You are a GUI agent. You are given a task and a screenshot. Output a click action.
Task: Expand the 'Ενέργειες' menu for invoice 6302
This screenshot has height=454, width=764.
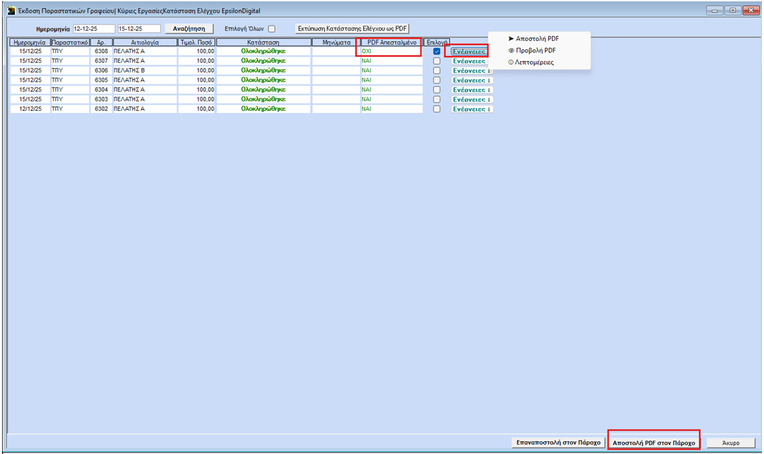coord(472,109)
